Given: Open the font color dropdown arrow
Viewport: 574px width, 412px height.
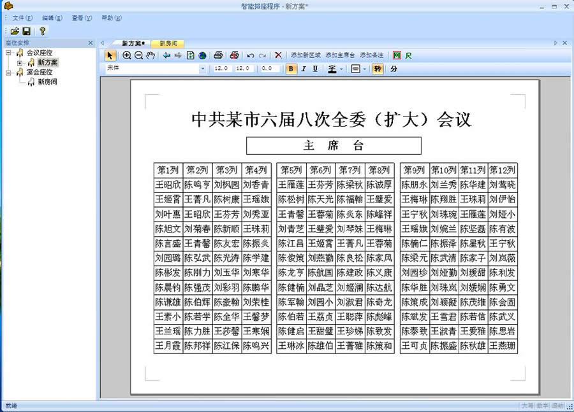Looking at the screenshot, I should coord(341,69).
